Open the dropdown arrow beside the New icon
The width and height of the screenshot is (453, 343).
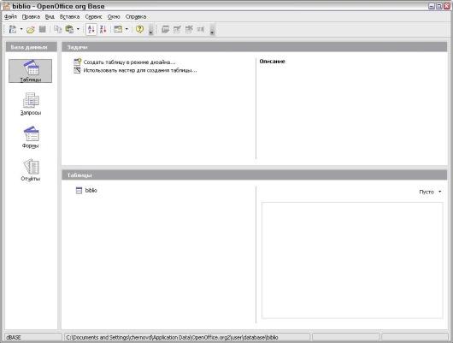coord(21,29)
